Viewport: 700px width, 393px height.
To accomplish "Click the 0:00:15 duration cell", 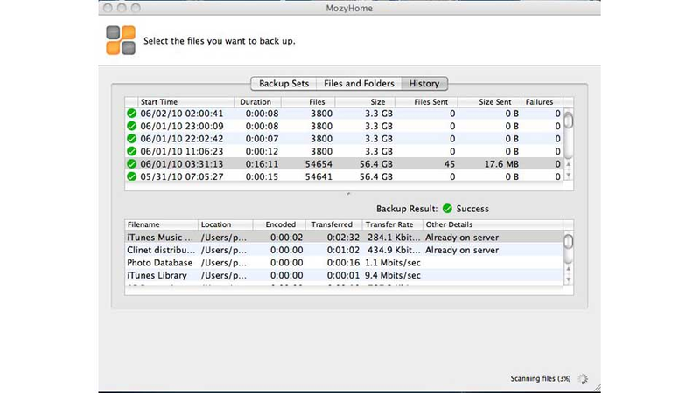I will point(262,176).
